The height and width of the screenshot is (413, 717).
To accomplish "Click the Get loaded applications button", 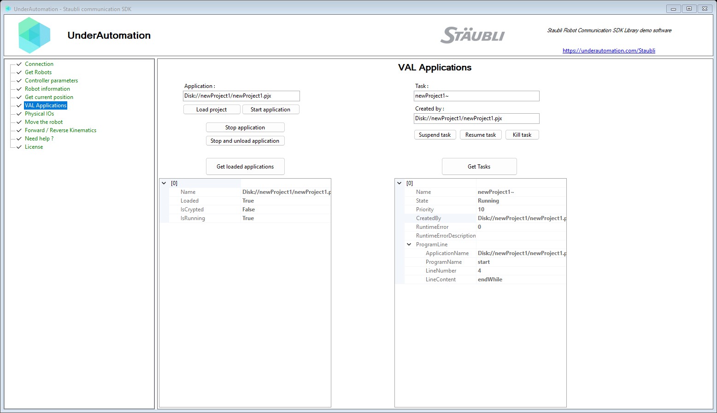I will pyautogui.click(x=245, y=166).
